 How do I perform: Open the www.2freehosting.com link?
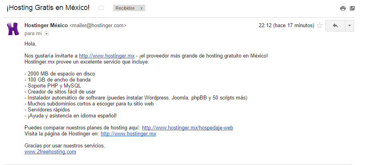point(50,152)
